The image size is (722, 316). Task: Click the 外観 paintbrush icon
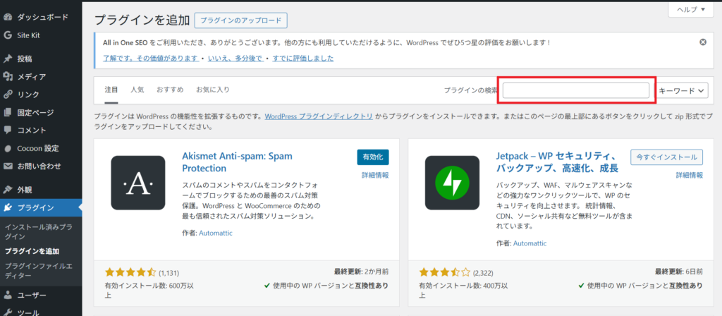pyautogui.click(x=7, y=190)
